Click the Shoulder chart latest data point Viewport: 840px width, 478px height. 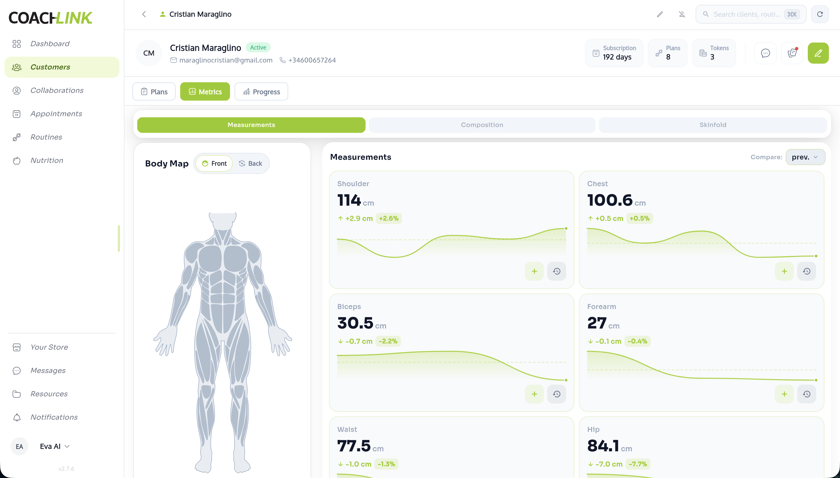click(566, 228)
